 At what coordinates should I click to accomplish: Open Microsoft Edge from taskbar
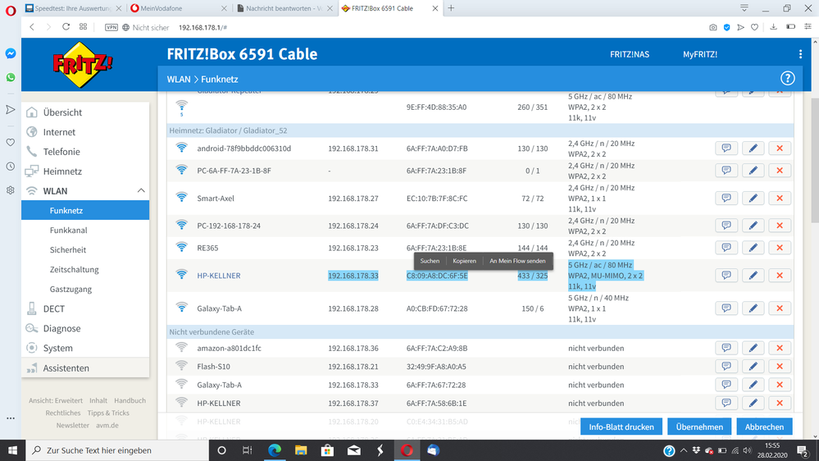(274, 450)
